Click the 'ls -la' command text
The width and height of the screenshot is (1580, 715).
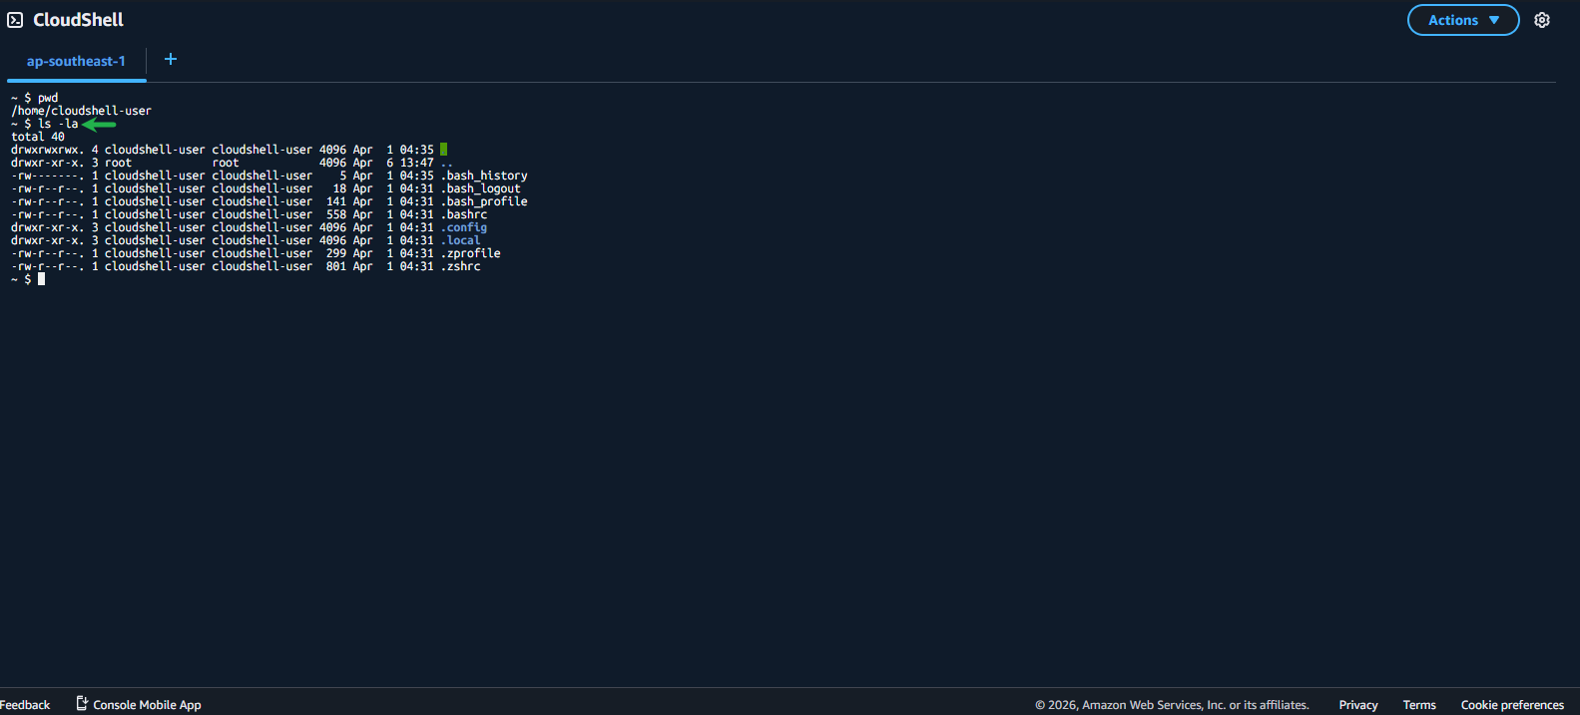pos(58,124)
